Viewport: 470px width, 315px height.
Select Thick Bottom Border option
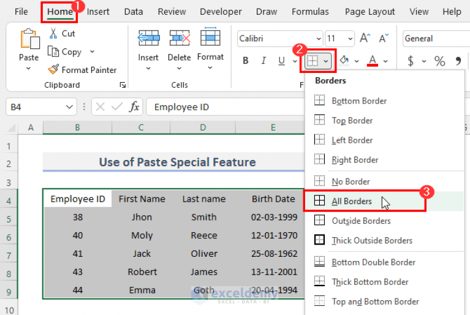[385, 282]
